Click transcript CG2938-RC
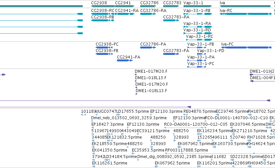Image resolution: width=275 pixels, height=168 pixels. pyautogui.click(x=102, y=11)
